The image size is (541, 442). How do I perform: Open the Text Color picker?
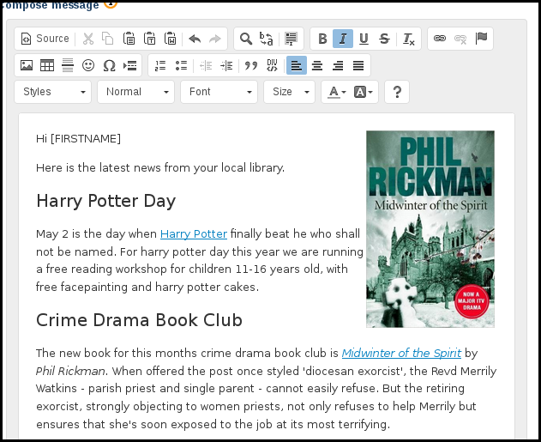336,92
